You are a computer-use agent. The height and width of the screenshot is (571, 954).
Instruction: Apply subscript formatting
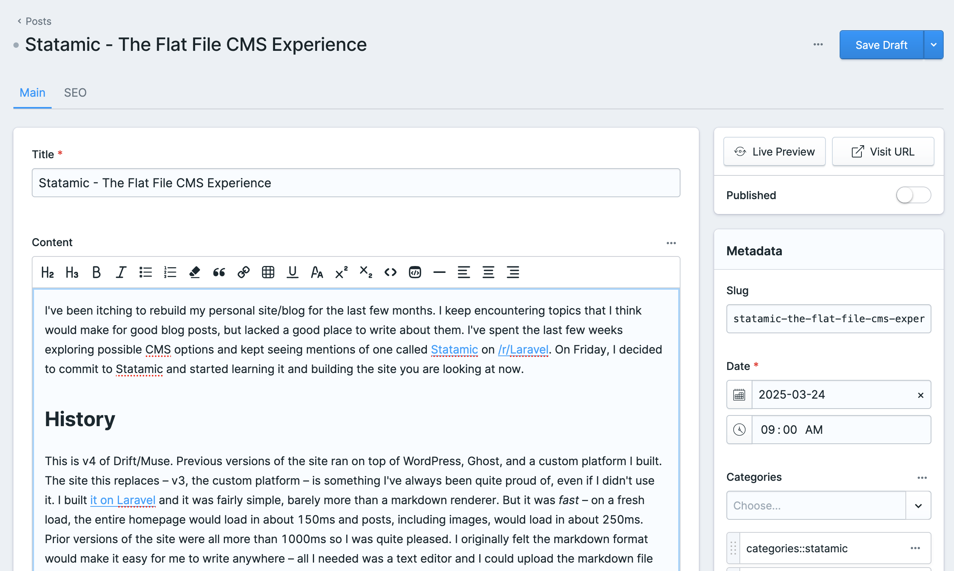pyautogui.click(x=366, y=273)
